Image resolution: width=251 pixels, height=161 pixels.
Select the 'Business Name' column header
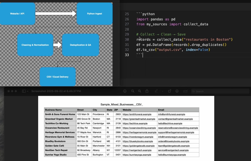click(60, 110)
